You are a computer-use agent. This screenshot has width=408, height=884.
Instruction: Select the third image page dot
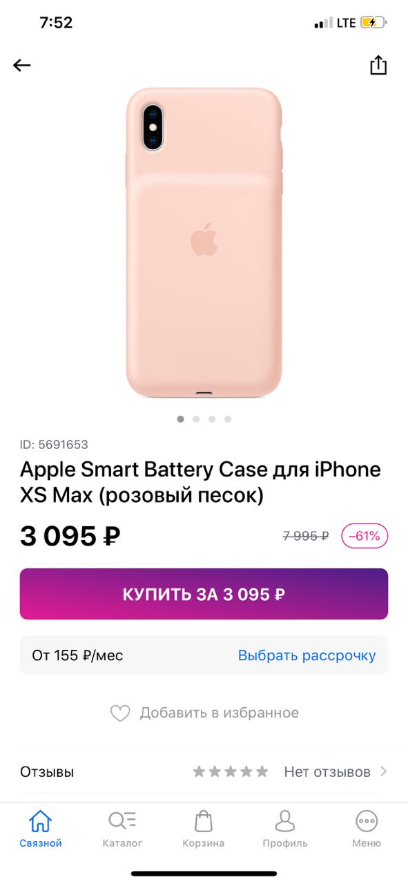point(212,419)
